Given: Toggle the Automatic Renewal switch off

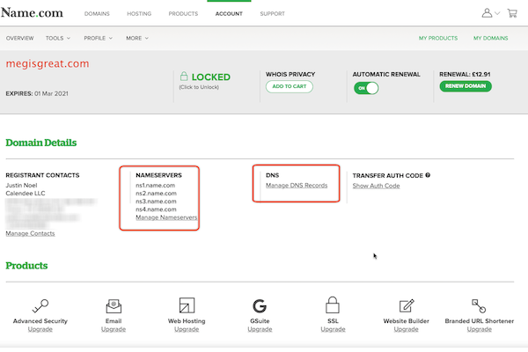Looking at the screenshot, I should (366, 88).
